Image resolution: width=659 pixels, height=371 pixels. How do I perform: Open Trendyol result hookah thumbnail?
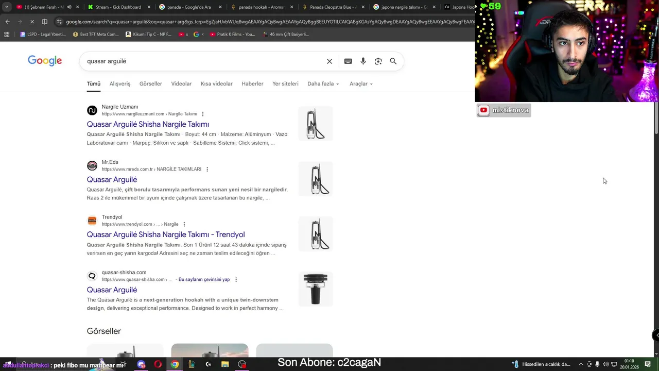click(x=316, y=234)
